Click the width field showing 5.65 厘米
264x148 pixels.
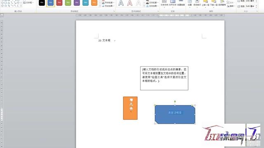[x=250, y=6]
